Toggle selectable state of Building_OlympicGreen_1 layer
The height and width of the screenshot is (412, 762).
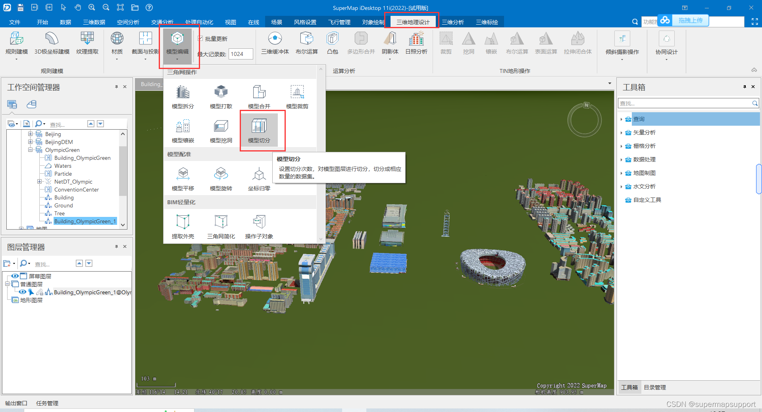(x=31, y=292)
